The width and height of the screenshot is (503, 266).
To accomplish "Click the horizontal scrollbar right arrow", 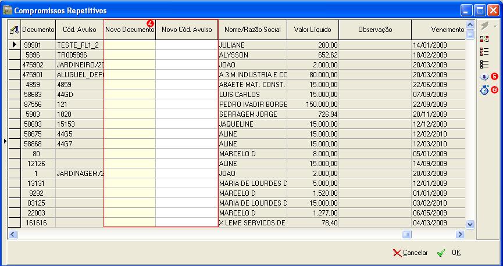I will pyautogui.click(x=460, y=234).
